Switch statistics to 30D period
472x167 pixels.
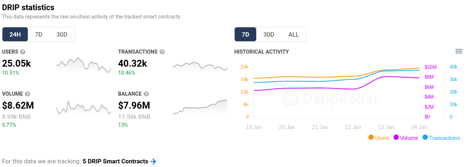click(62, 35)
